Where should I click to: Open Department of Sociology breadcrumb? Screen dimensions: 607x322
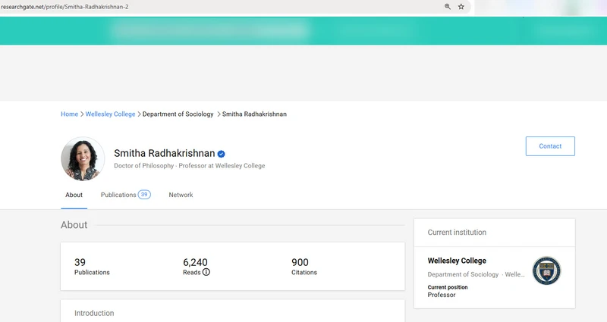coord(178,114)
